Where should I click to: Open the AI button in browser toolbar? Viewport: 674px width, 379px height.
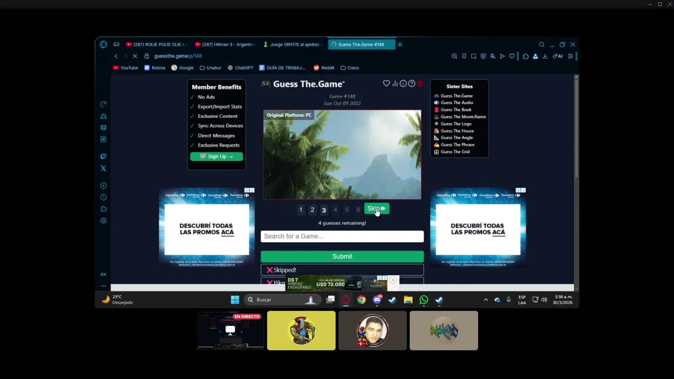[x=557, y=56]
